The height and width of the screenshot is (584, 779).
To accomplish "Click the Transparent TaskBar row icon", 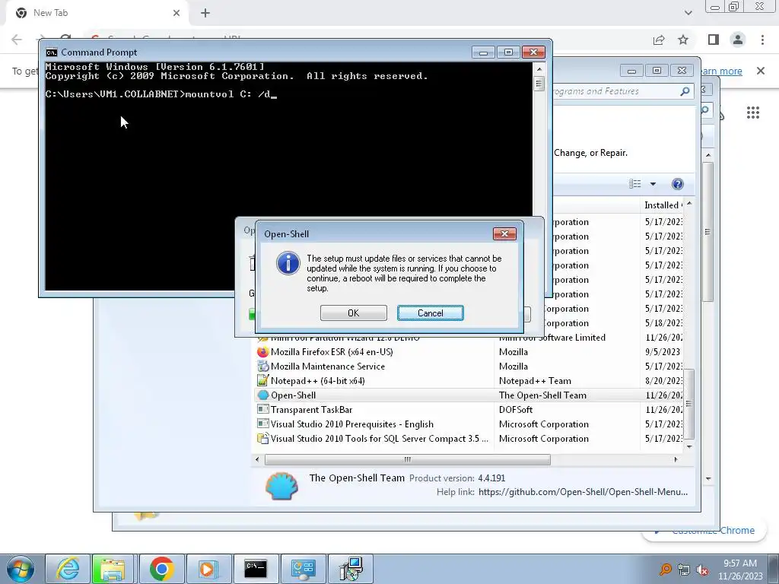I will click(x=262, y=409).
